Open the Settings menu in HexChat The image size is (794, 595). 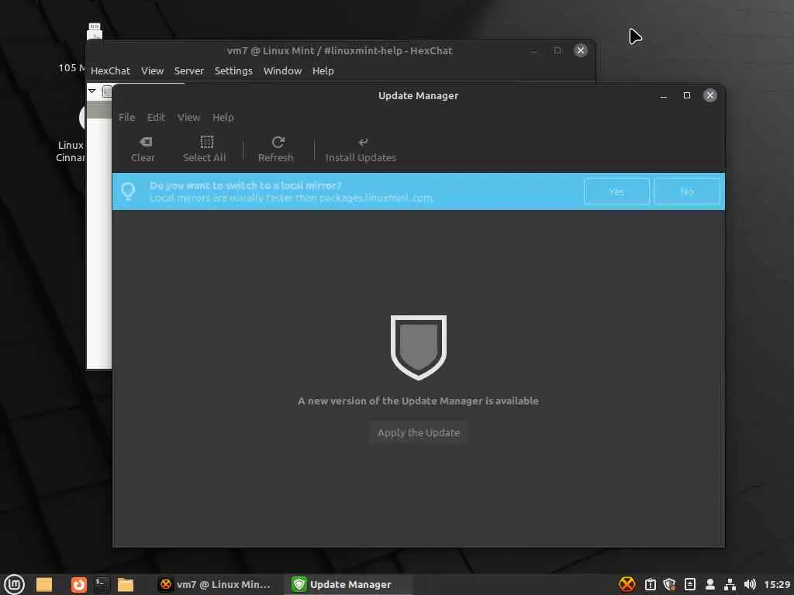click(x=233, y=71)
